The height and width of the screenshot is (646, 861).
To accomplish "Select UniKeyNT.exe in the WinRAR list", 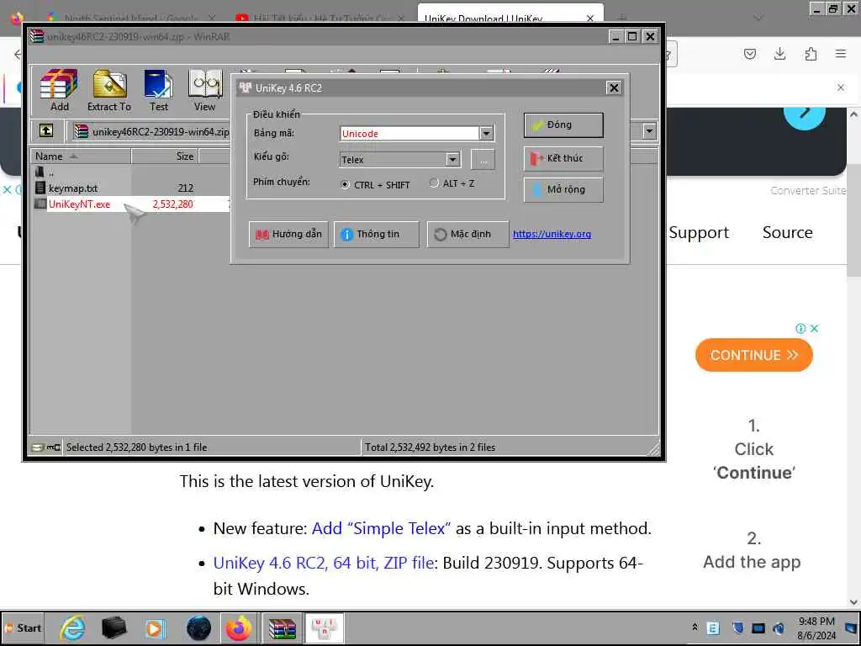I will pyautogui.click(x=79, y=204).
